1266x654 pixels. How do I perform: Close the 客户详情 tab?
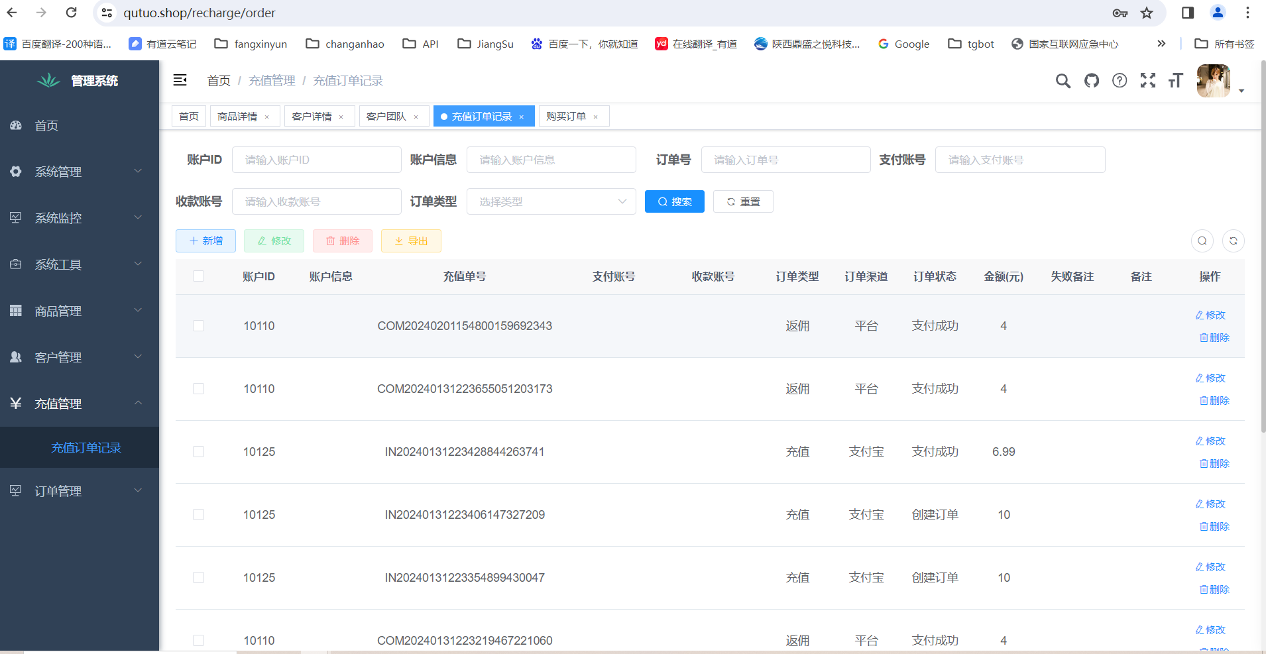click(x=341, y=117)
